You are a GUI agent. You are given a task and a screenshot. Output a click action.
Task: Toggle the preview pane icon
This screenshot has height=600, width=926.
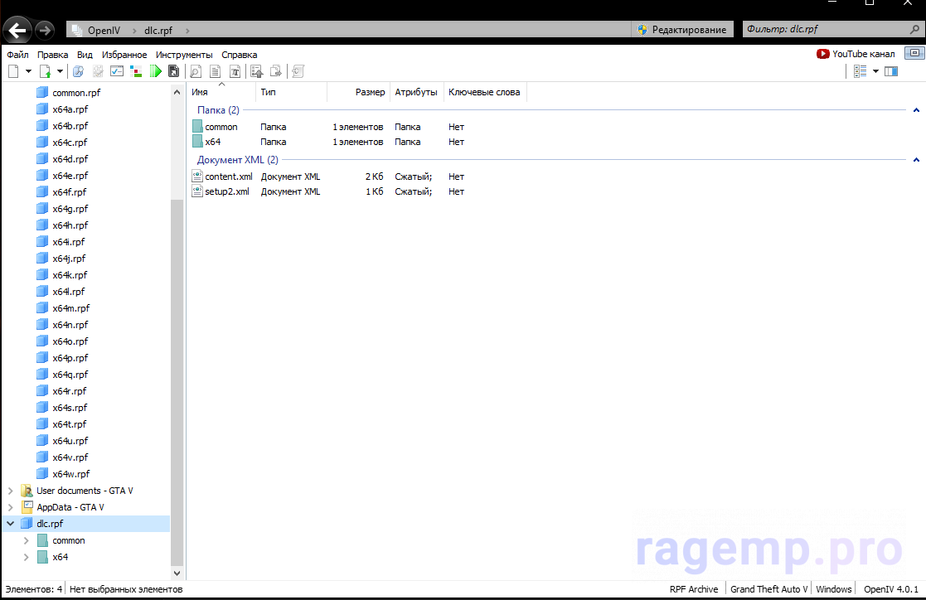tap(891, 71)
